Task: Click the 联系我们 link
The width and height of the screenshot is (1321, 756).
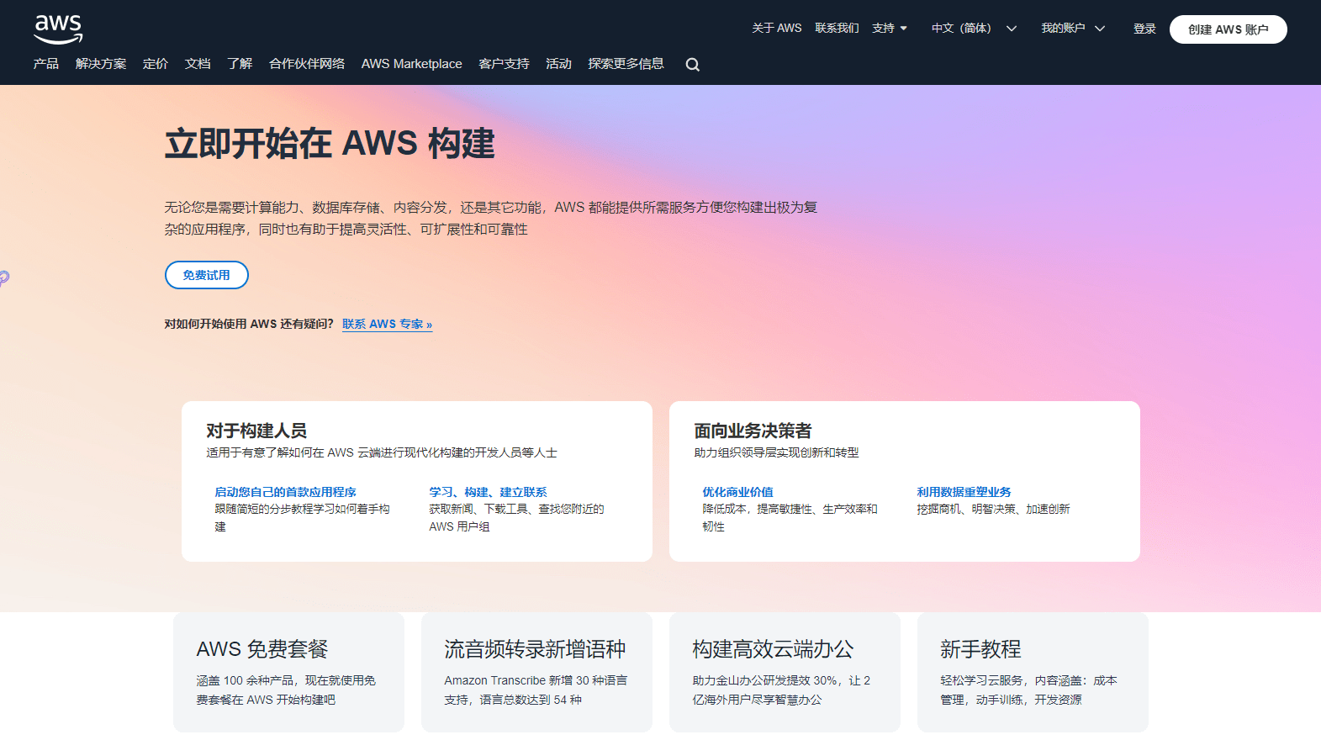Action: [837, 28]
